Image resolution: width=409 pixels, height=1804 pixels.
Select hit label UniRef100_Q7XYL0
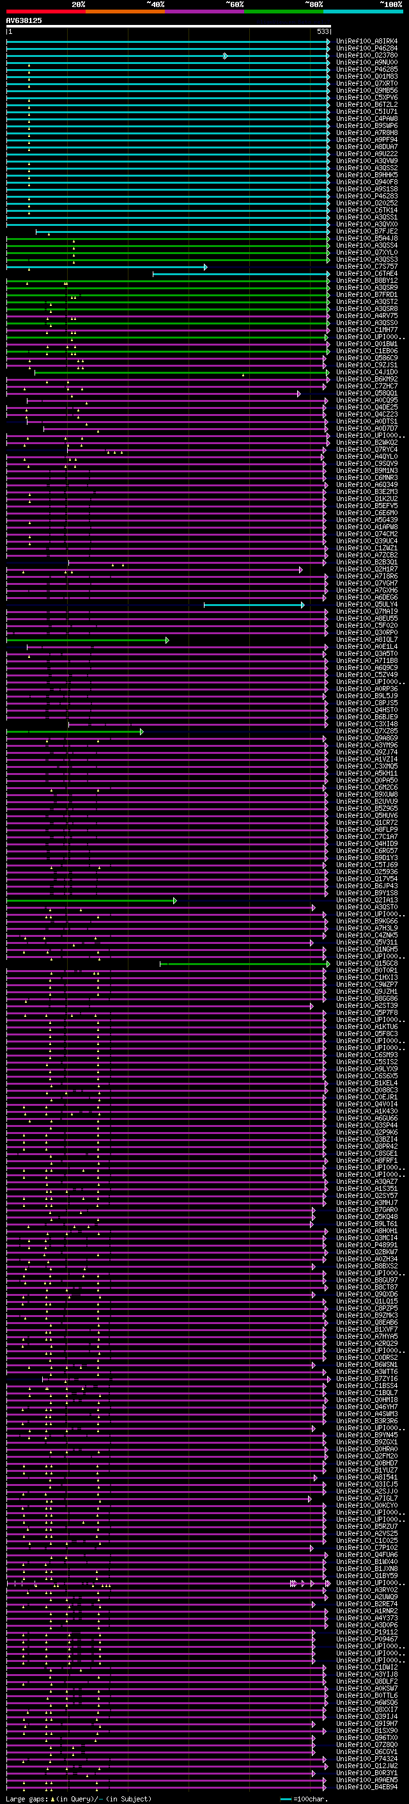pyautogui.click(x=366, y=252)
